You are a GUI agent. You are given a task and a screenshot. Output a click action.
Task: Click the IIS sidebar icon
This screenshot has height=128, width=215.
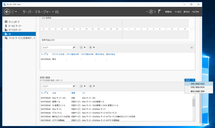coord(6,34)
